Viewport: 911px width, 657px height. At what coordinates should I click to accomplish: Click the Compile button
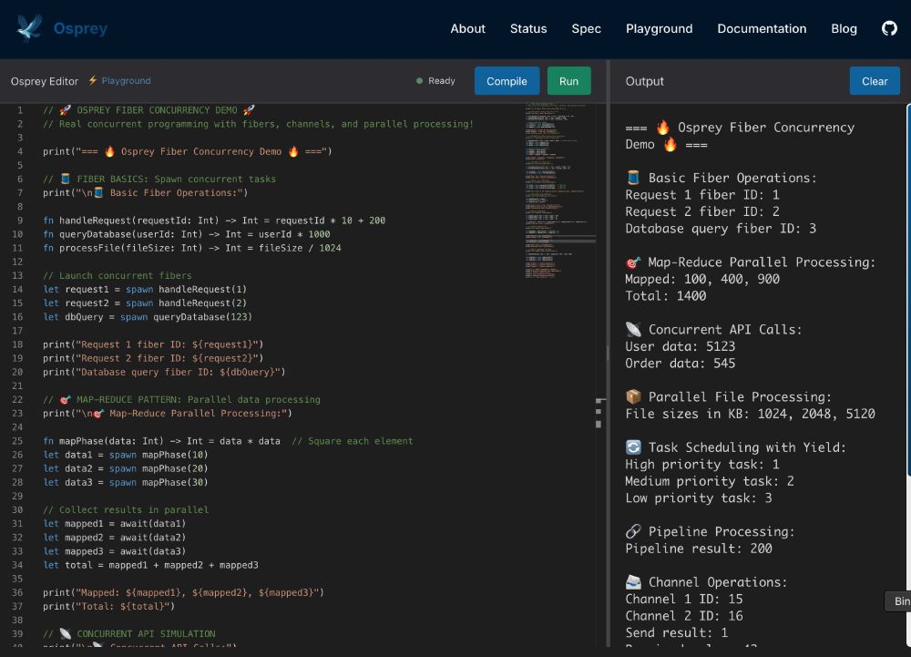[507, 81]
